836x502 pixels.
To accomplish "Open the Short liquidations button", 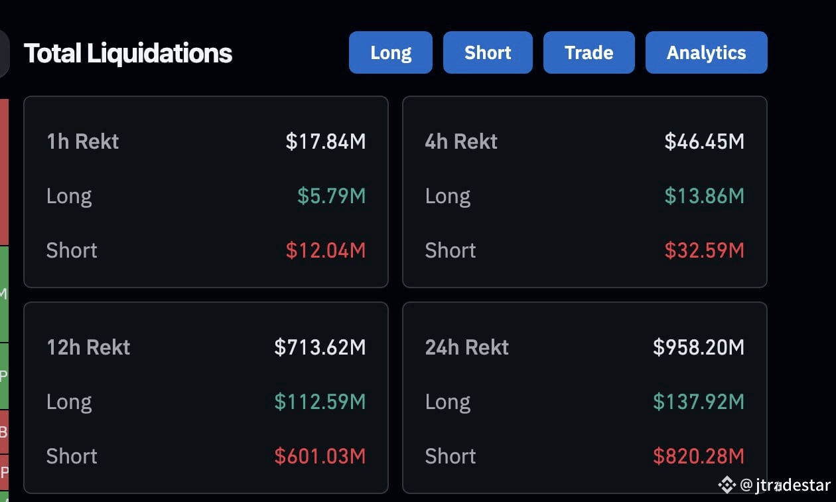I will click(x=488, y=52).
